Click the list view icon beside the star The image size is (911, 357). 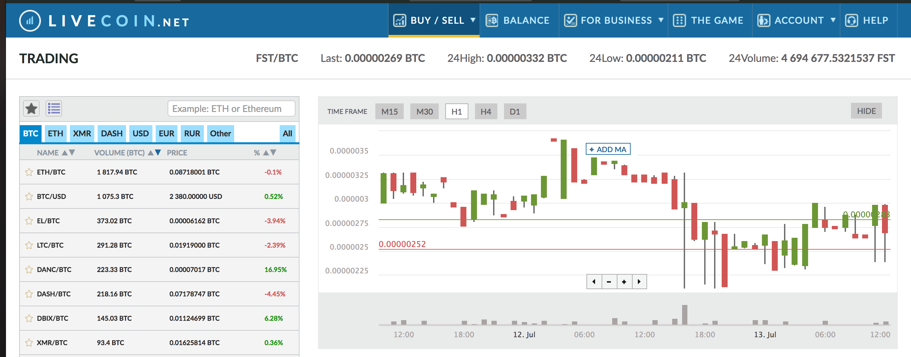point(54,108)
